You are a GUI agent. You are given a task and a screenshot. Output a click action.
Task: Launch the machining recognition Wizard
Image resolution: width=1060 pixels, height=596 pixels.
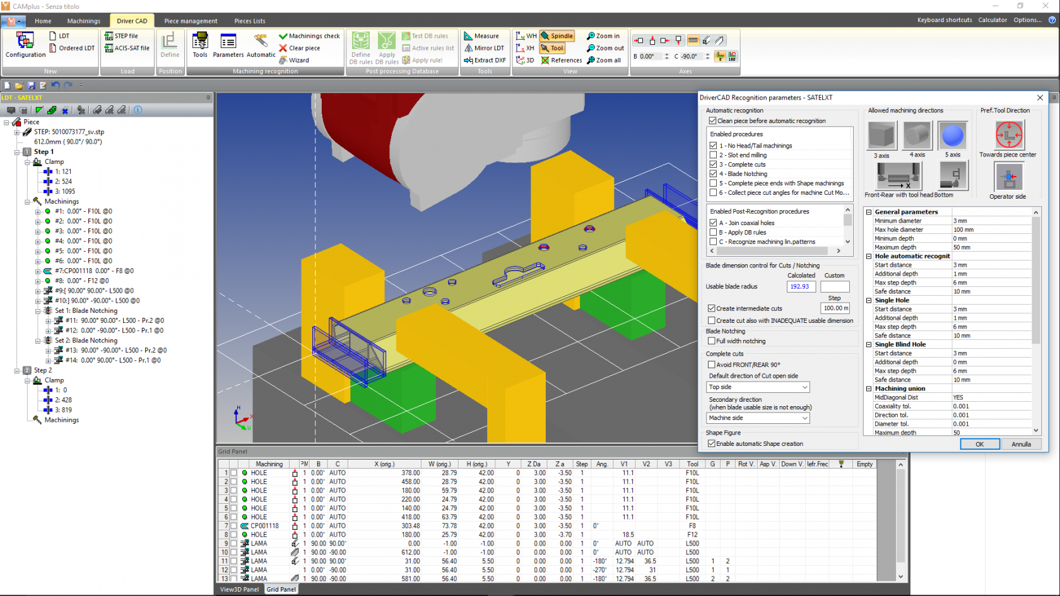coord(294,60)
